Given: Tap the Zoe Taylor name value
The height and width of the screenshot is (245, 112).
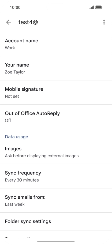Looking at the screenshot, I should 15,72.
